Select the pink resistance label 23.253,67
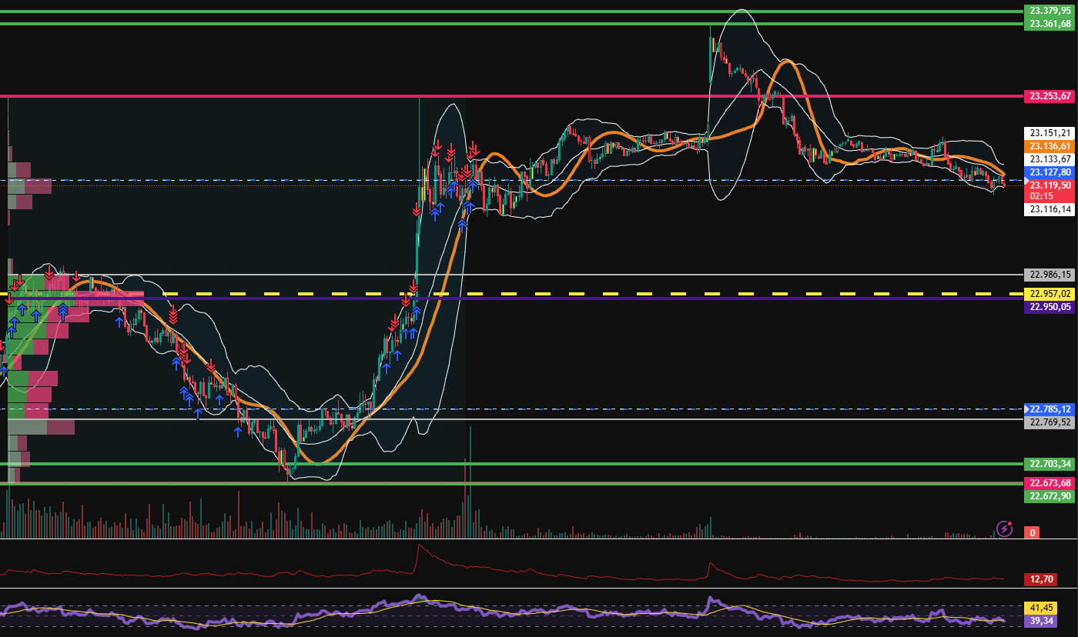This screenshot has height=637, width=1078. click(1051, 96)
